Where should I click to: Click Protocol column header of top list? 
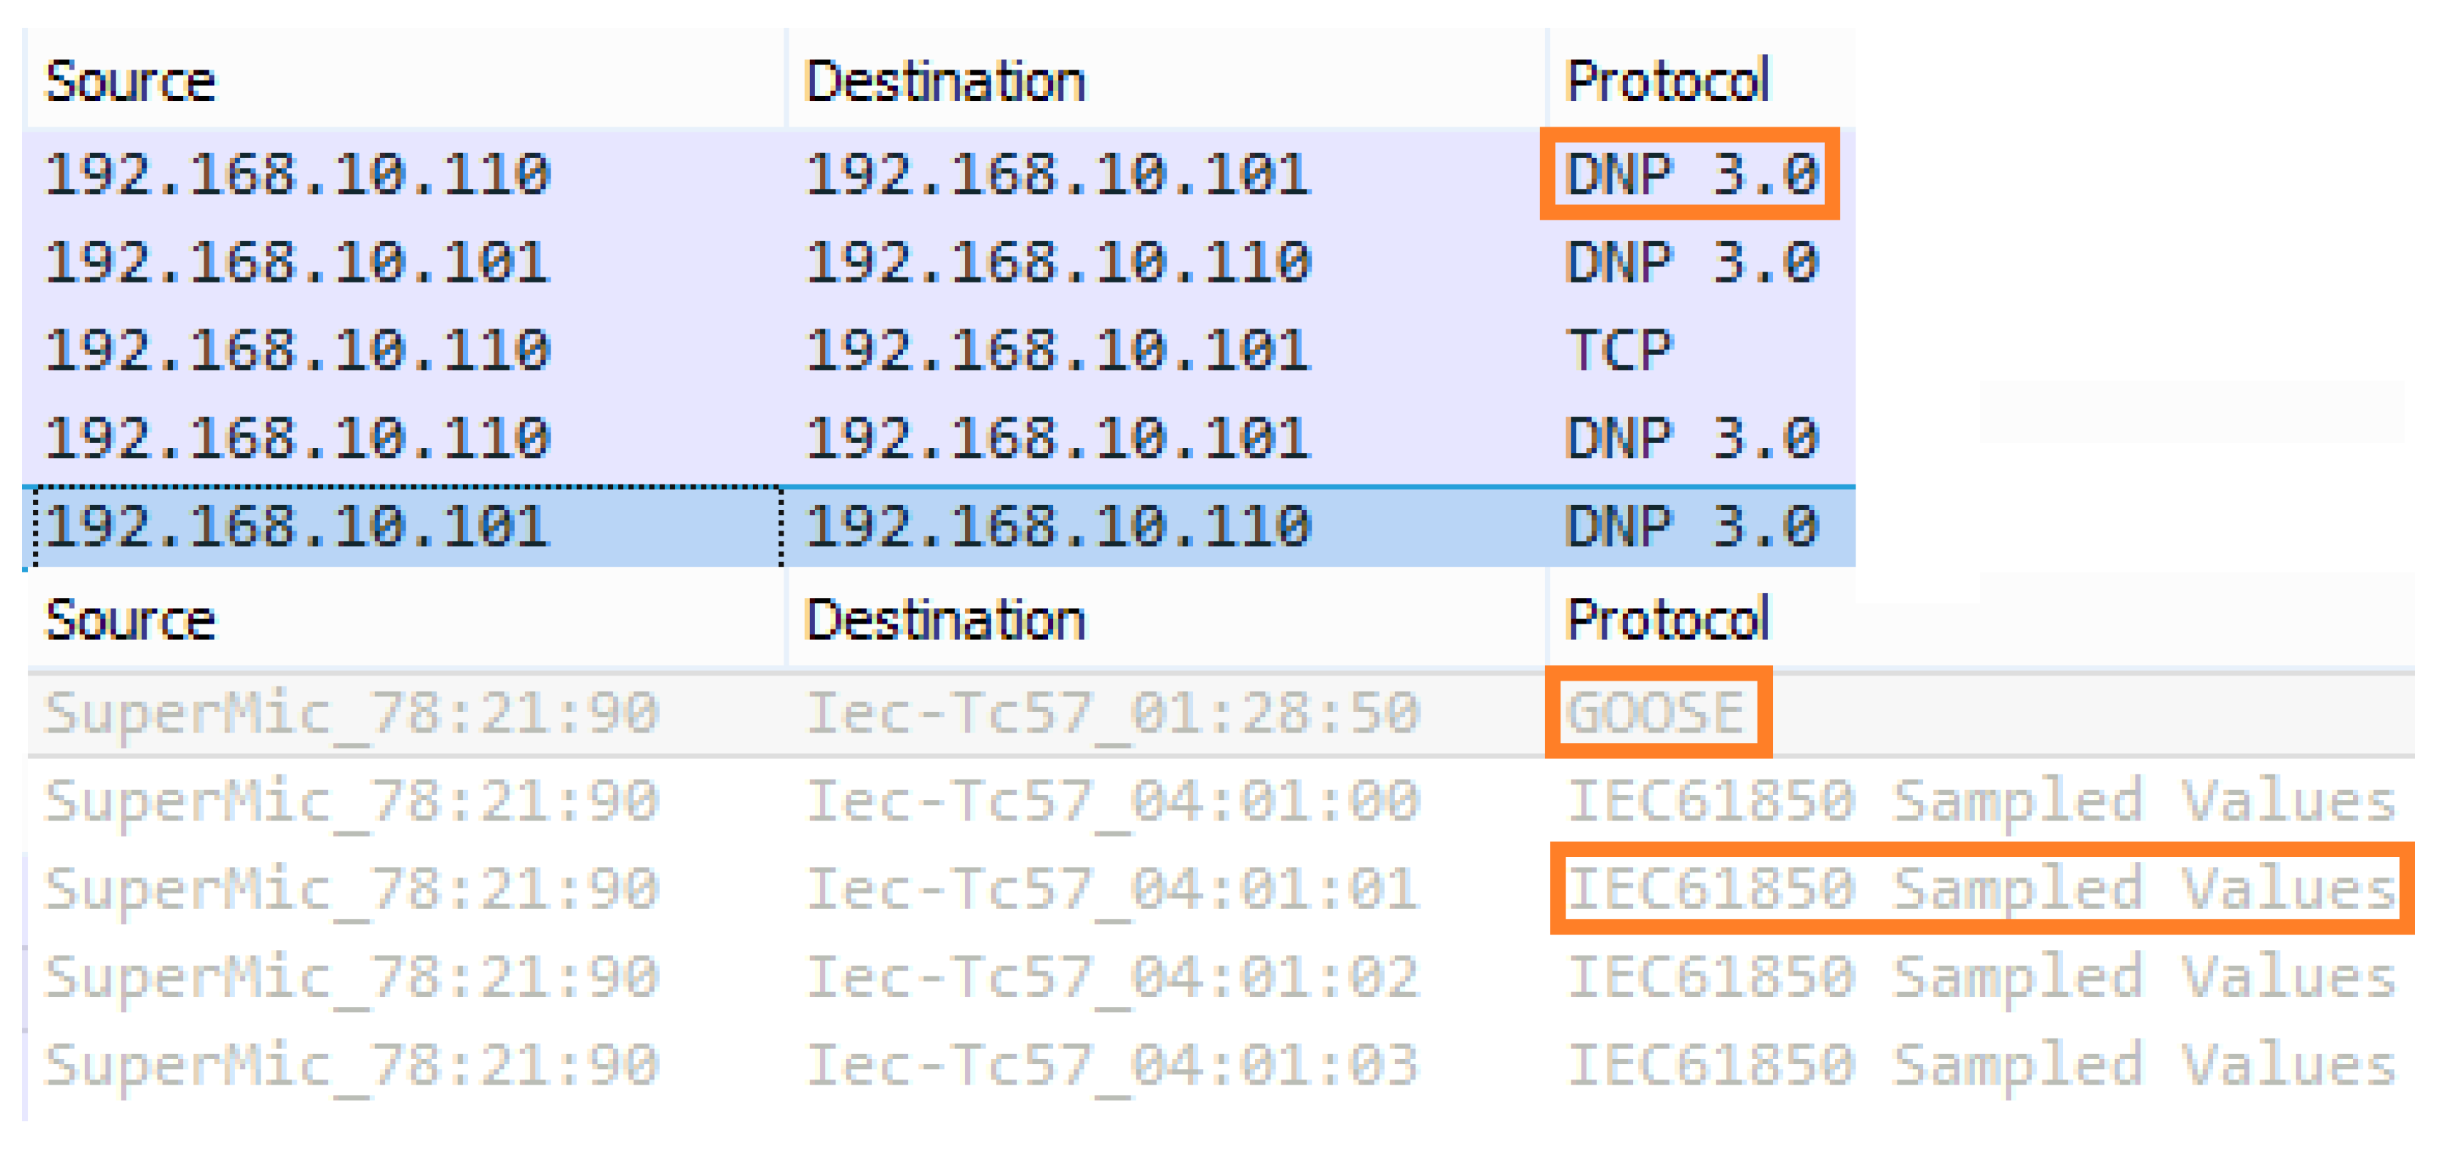coord(1666,81)
